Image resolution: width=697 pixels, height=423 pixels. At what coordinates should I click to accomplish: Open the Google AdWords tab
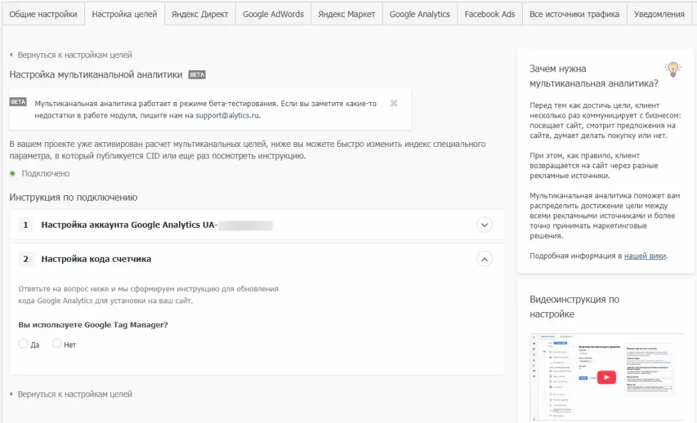[274, 14]
